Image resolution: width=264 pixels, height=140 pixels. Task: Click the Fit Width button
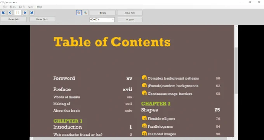coord(130,20)
